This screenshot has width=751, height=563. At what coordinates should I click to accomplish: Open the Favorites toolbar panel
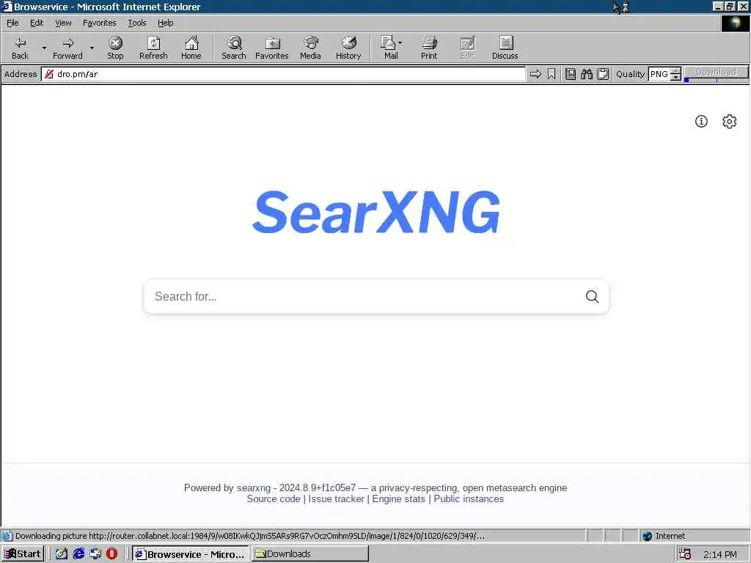[x=272, y=48]
